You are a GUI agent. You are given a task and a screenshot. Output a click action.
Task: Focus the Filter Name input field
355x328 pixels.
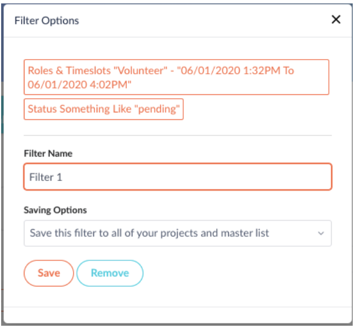pyautogui.click(x=177, y=177)
